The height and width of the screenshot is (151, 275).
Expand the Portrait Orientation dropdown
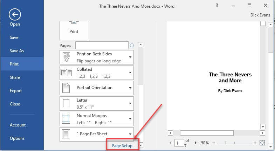coord(130,88)
